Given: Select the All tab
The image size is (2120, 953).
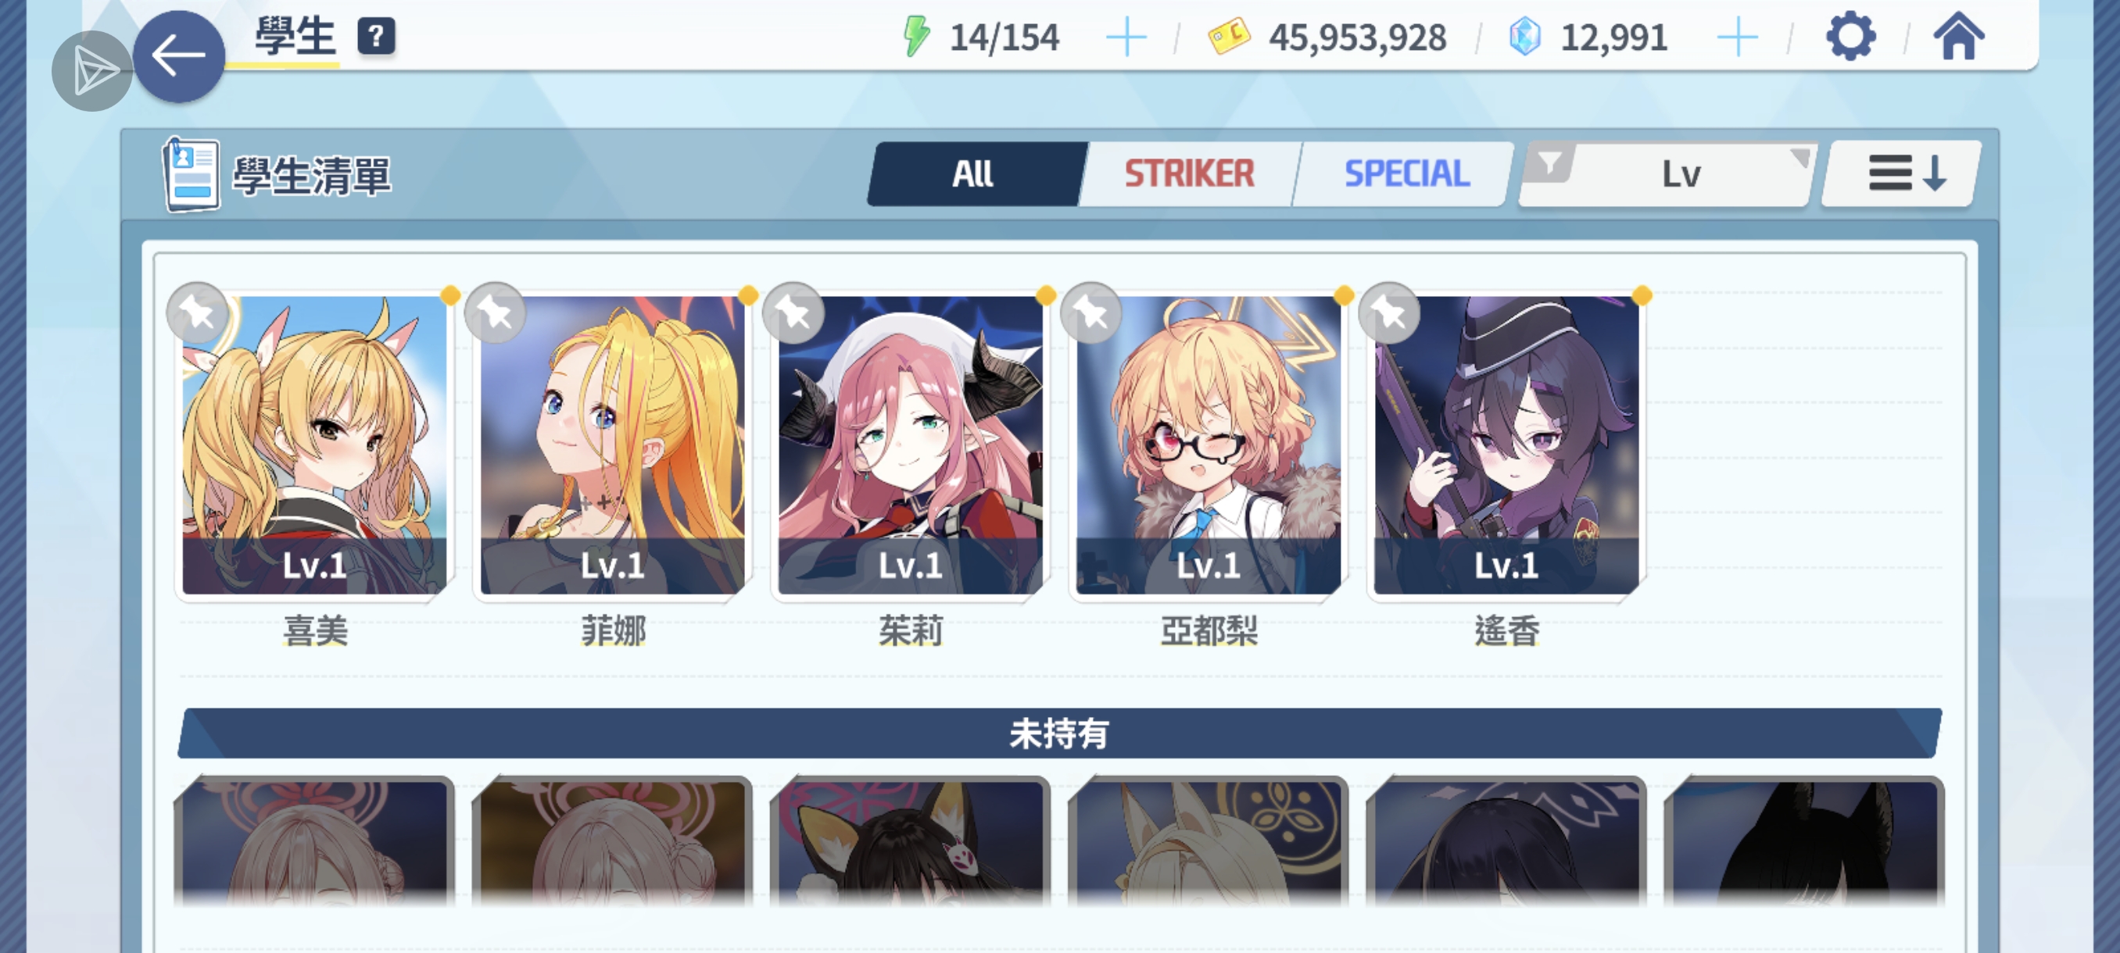Looking at the screenshot, I should [976, 174].
